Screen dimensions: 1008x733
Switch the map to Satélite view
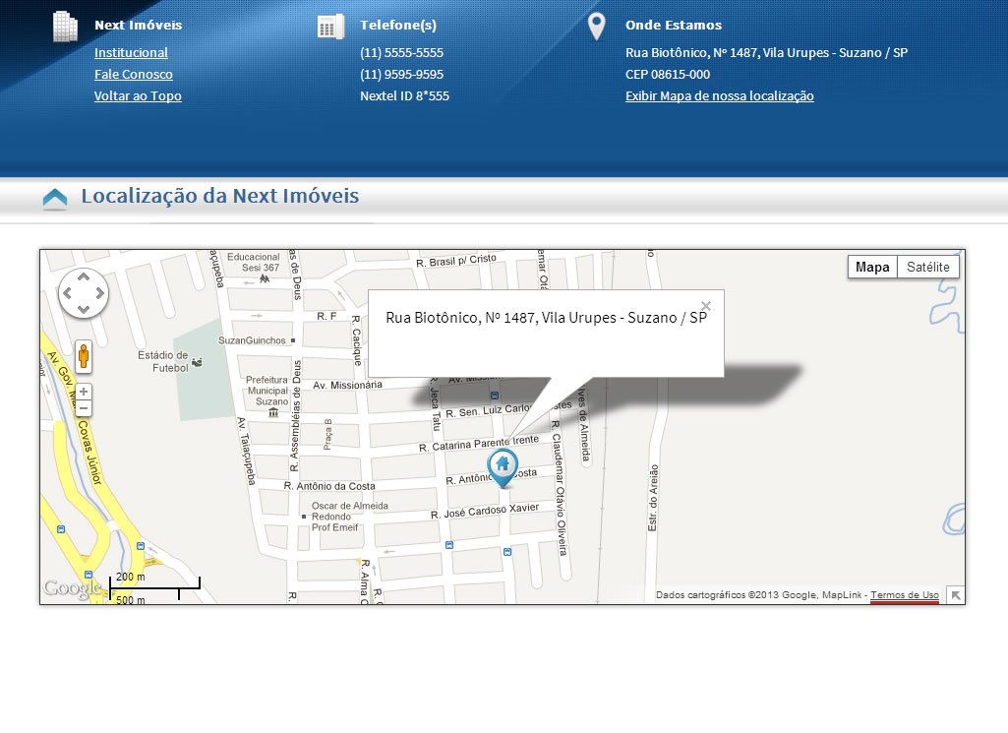[x=927, y=267]
